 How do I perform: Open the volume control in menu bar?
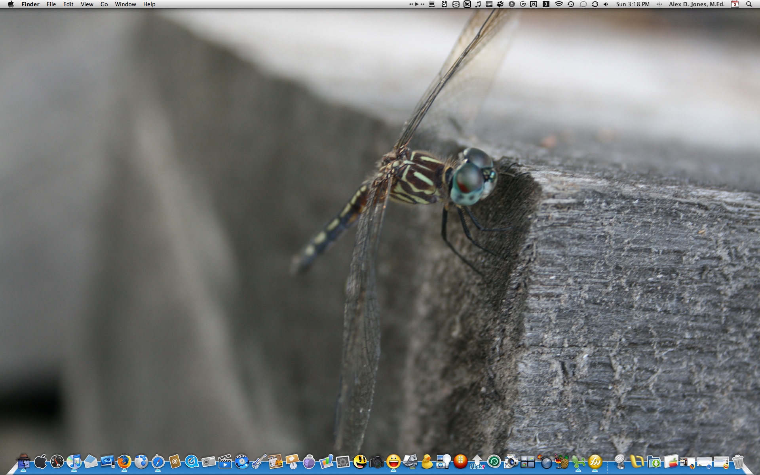pyautogui.click(x=606, y=4)
